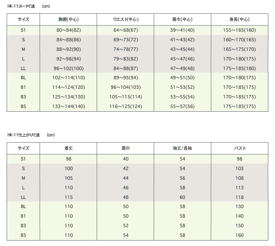
Task: Select the '袖丈/長袖' column header
Action: coord(182,148)
